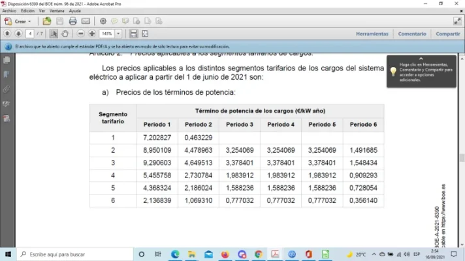The width and height of the screenshot is (465, 261).
Task: Go to next page arrow
Action: pyautogui.click(x=18, y=34)
